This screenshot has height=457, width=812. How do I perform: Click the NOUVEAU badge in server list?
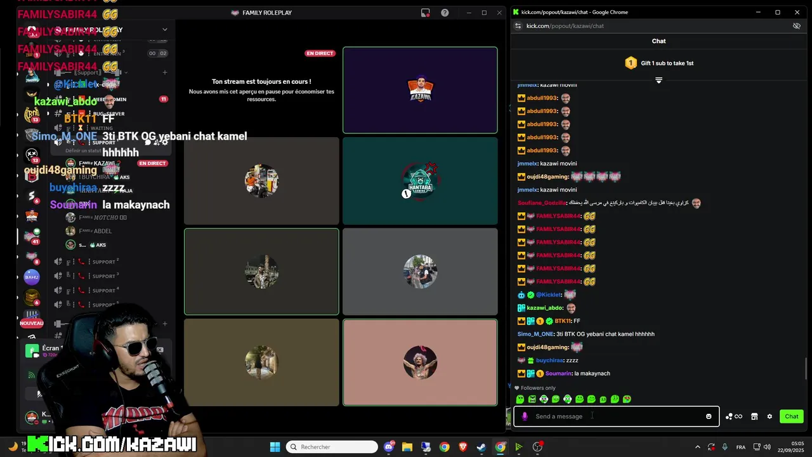click(x=31, y=323)
